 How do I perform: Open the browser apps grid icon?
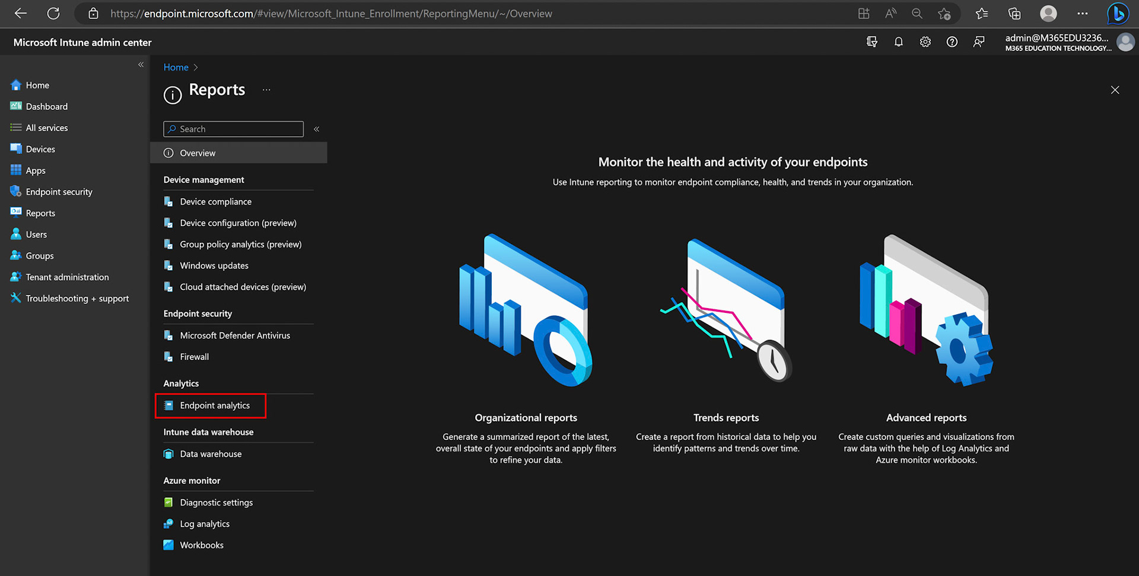[x=864, y=13]
